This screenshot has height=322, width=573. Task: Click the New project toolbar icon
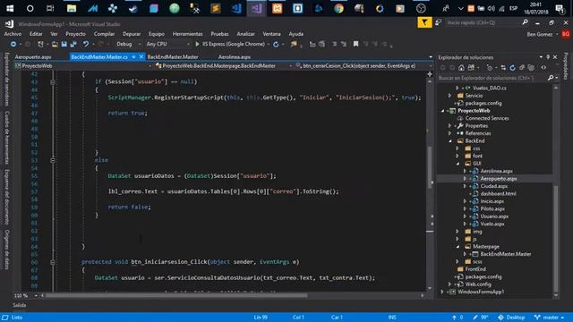coord(40,44)
